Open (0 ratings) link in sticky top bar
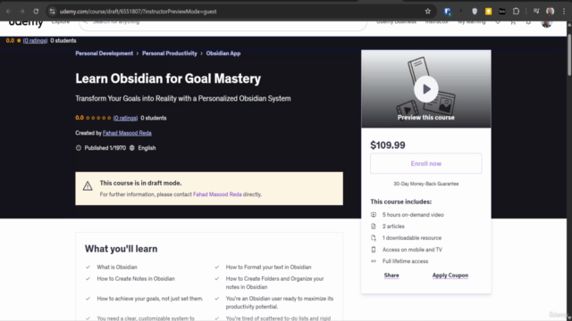This screenshot has width=572, height=321. point(35,40)
